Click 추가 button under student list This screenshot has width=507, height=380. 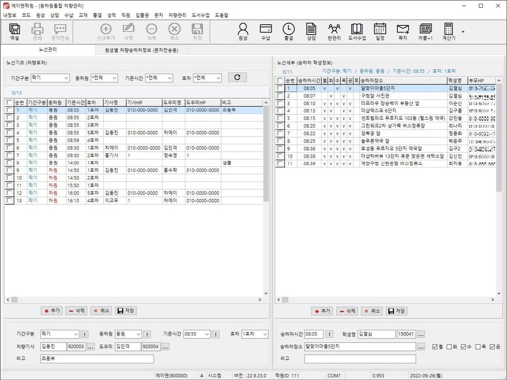[x=322, y=311]
